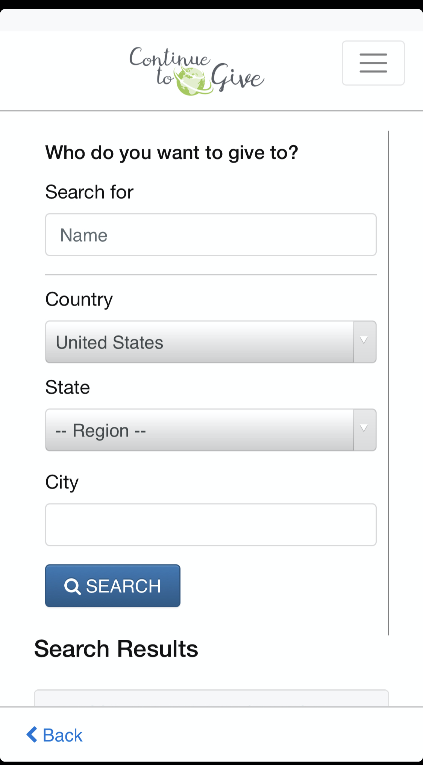Open the United States country selector
The height and width of the screenshot is (765, 423).
[x=211, y=342]
